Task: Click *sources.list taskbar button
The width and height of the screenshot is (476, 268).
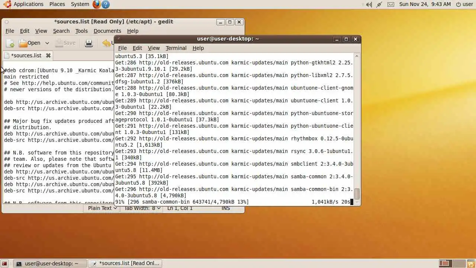Action: 125,264
